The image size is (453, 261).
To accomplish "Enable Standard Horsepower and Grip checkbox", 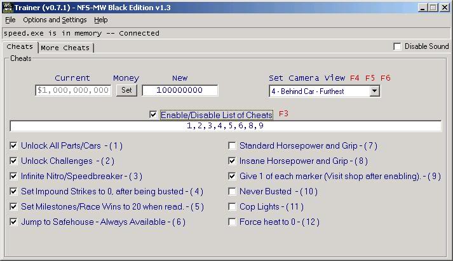I will tap(232, 145).
